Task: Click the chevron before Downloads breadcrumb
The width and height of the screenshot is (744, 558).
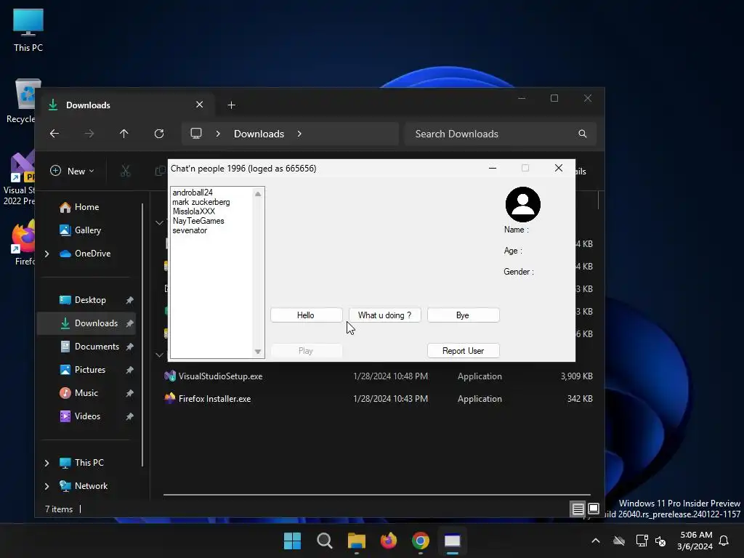Action: pyautogui.click(x=218, y=134)
